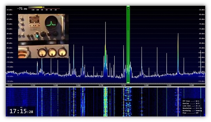Click the -120 tick on signal meter scale
Screen dimensions: 211x122
(33, 10)
